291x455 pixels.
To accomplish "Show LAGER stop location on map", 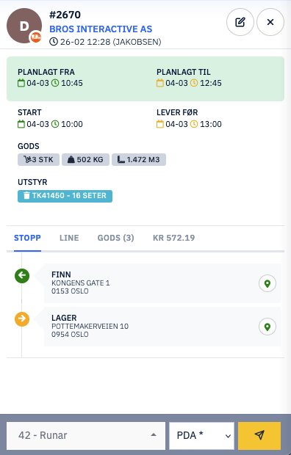I will [x=267, y=327].
